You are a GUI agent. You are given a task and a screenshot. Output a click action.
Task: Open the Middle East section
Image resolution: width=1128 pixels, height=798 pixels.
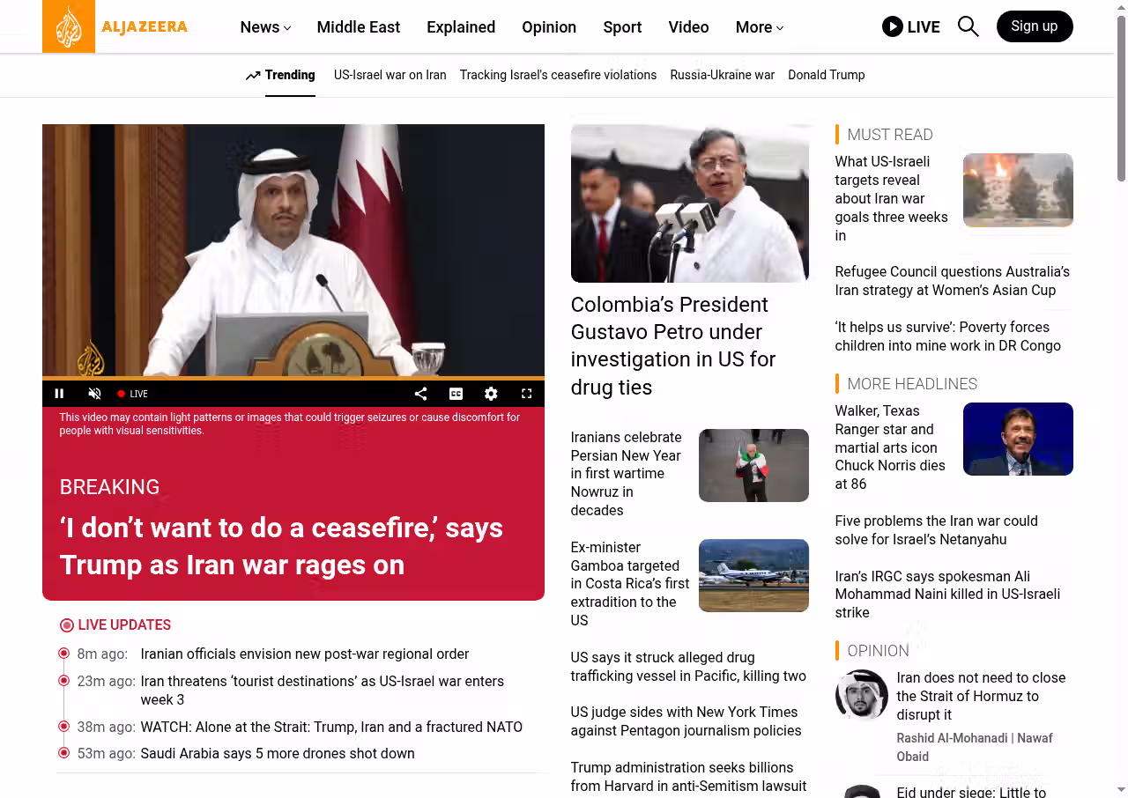tap(358, 27)
